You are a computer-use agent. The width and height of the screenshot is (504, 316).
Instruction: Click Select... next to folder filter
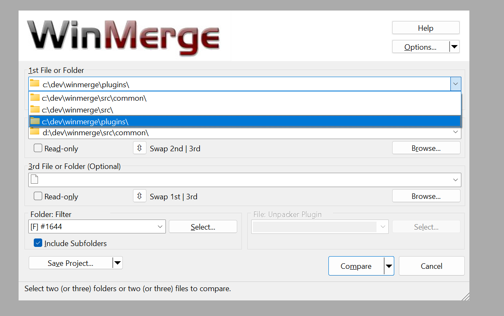click(x=203, y=227)
